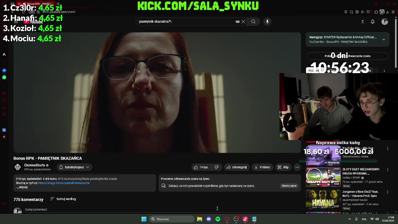Show hidden system tray icons chevron

pyautogui.click(x=349, y=219)
